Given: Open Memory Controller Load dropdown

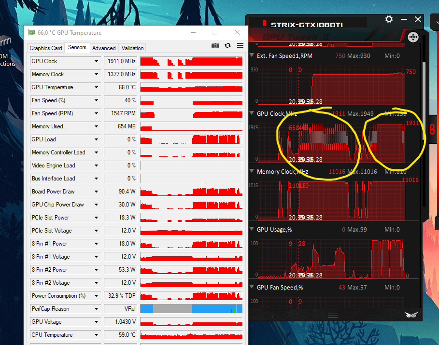Looking at the screenshot, I should (x=96, y=152).
